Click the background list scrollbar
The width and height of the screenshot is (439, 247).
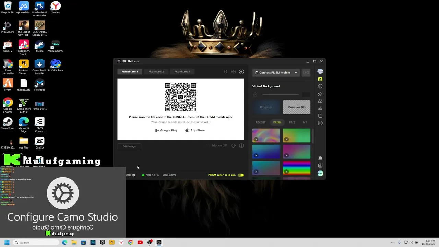click(x=312, y=136)
